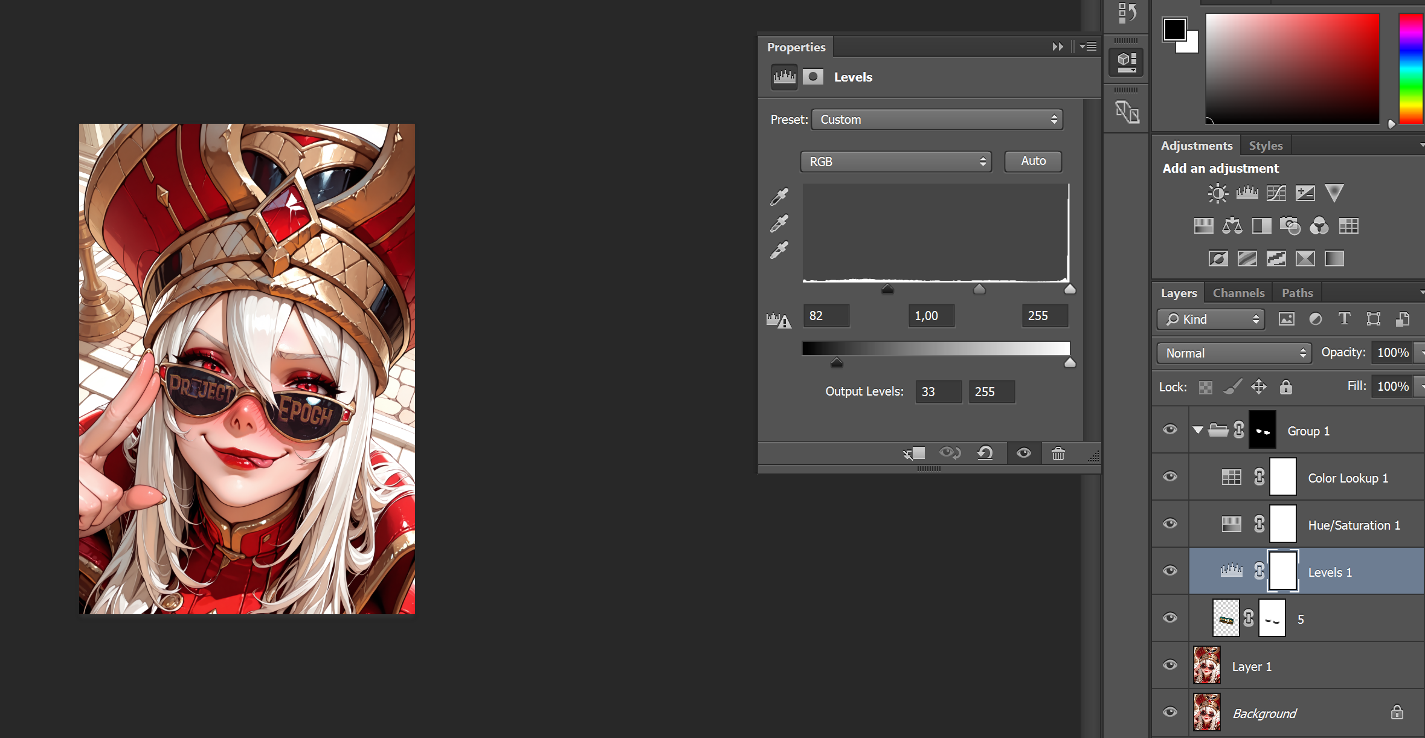Click the foreground color swatch
Image resolution: width=1425 pixels, height=738 pixels.
(x=1175, y=30)
